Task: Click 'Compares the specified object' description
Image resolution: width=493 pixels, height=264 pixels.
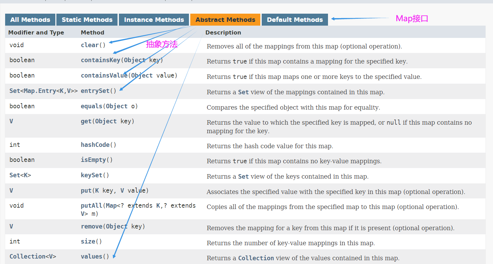Action: [x=293, y=108]
